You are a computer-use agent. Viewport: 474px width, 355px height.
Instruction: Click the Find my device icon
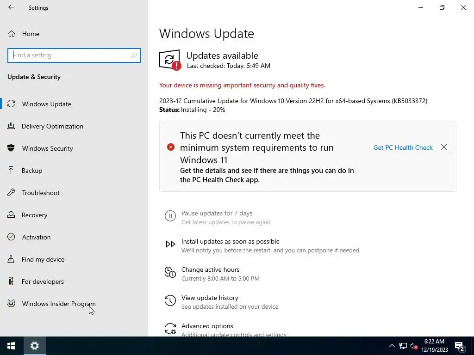[11, 259]
